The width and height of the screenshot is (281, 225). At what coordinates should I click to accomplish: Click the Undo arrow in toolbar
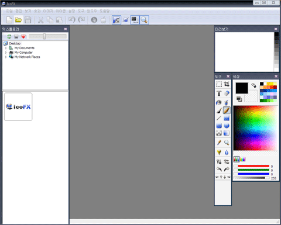coord(72,20)
